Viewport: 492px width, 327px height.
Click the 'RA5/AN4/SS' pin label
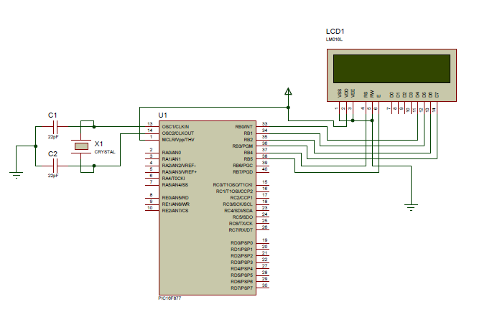pyautogui.click(x=175, y=185)
